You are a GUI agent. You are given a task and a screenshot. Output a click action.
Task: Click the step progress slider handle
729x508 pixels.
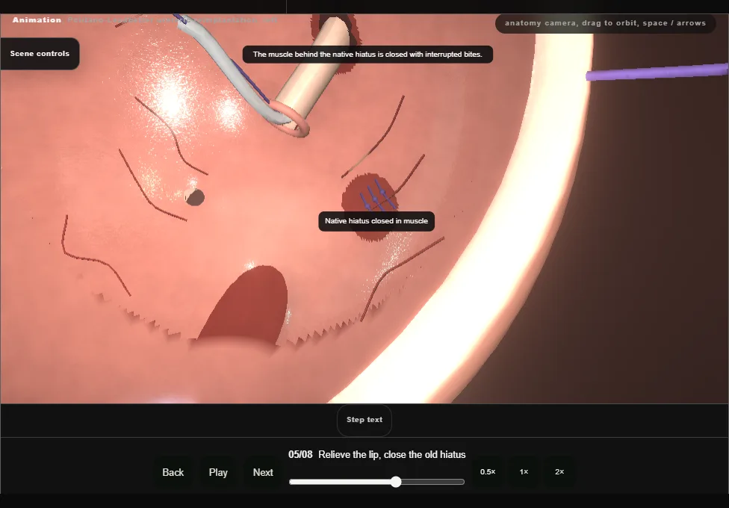[396, 482]
